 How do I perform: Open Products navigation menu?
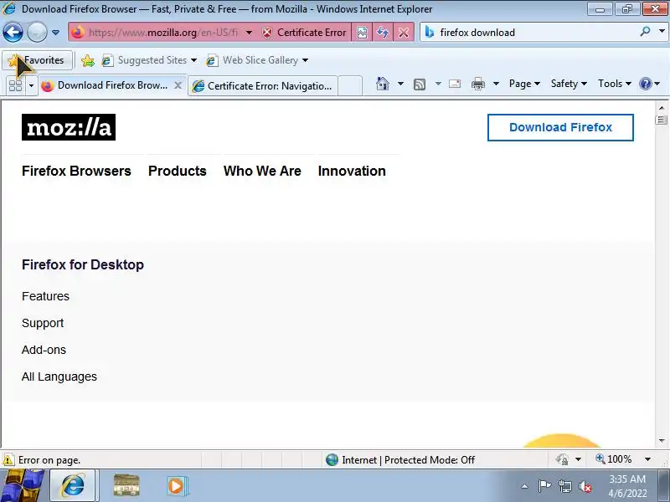(x=178, y=171)
